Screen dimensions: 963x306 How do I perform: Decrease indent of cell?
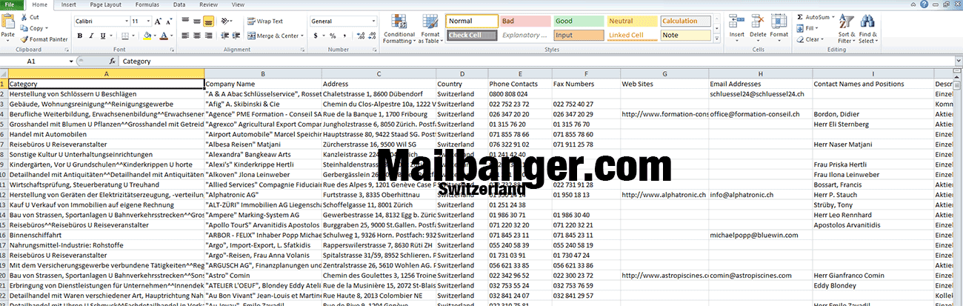point(224,36)
